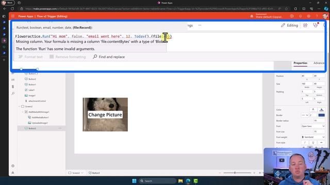This screenshot has height=185, width=330.
Task: Open the Share icon in command bar
Action: coord(305,25)
